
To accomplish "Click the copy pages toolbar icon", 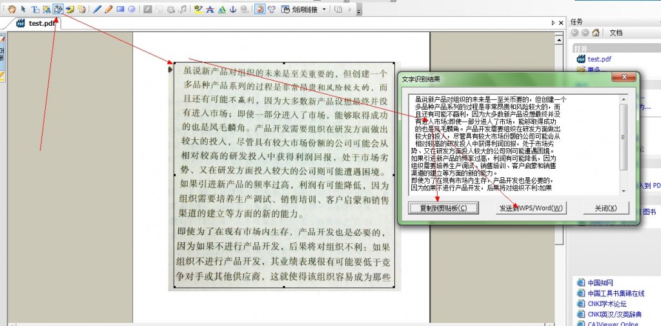I will pos(82,9).
